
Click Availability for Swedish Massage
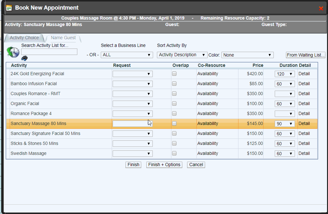(208, 153)
